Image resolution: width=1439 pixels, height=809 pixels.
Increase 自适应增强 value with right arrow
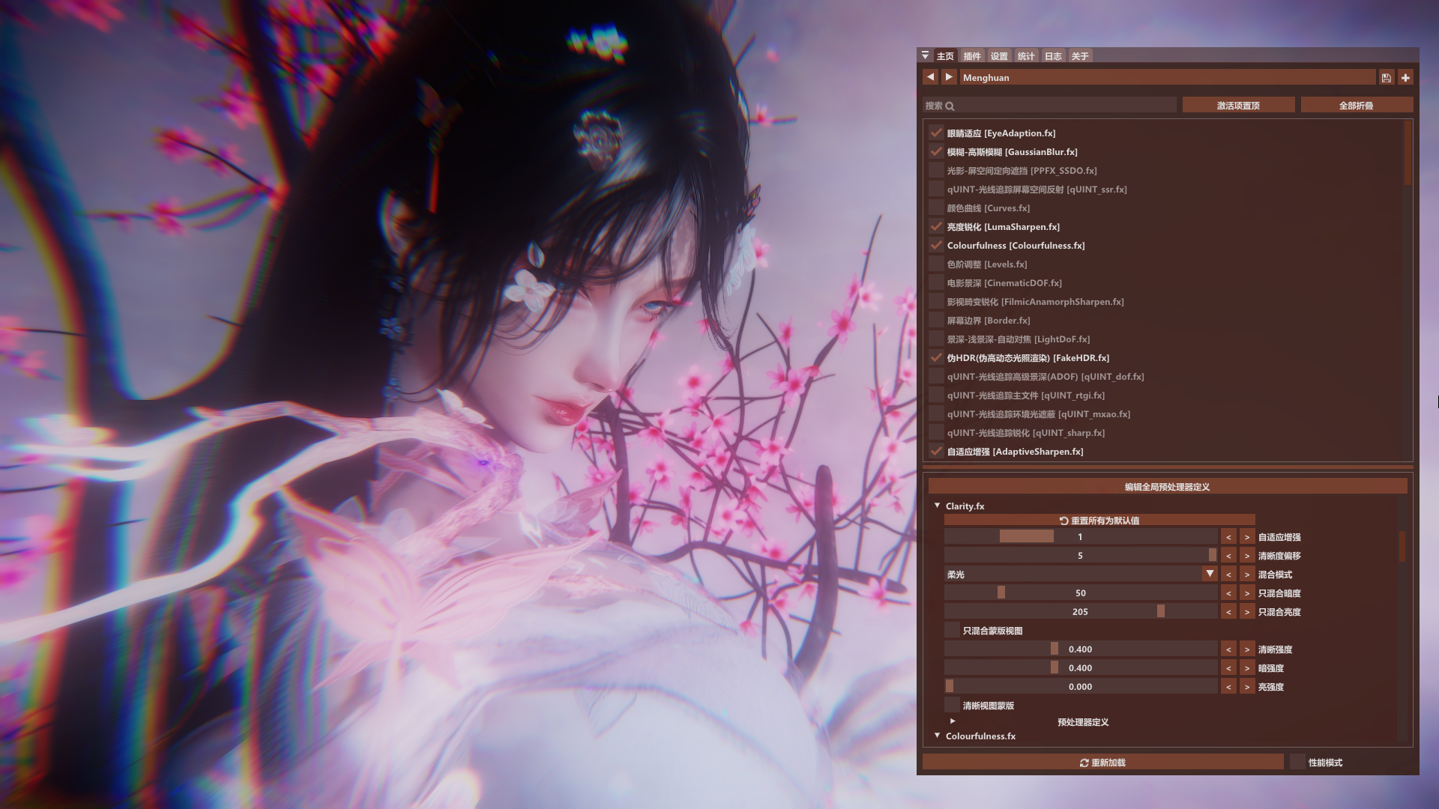1247,537
